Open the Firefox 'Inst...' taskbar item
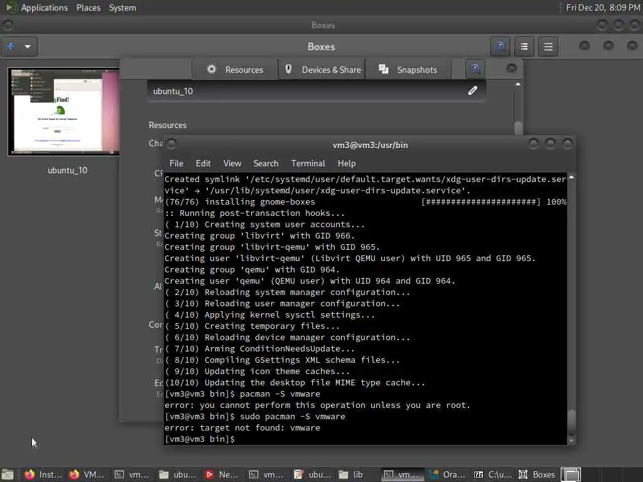This screenshot has height=482, width=643. click(43, 474)
